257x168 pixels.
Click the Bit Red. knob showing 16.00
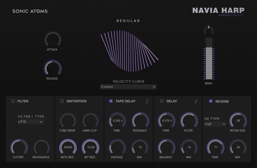pyautogui.click(x=90, y=147)
